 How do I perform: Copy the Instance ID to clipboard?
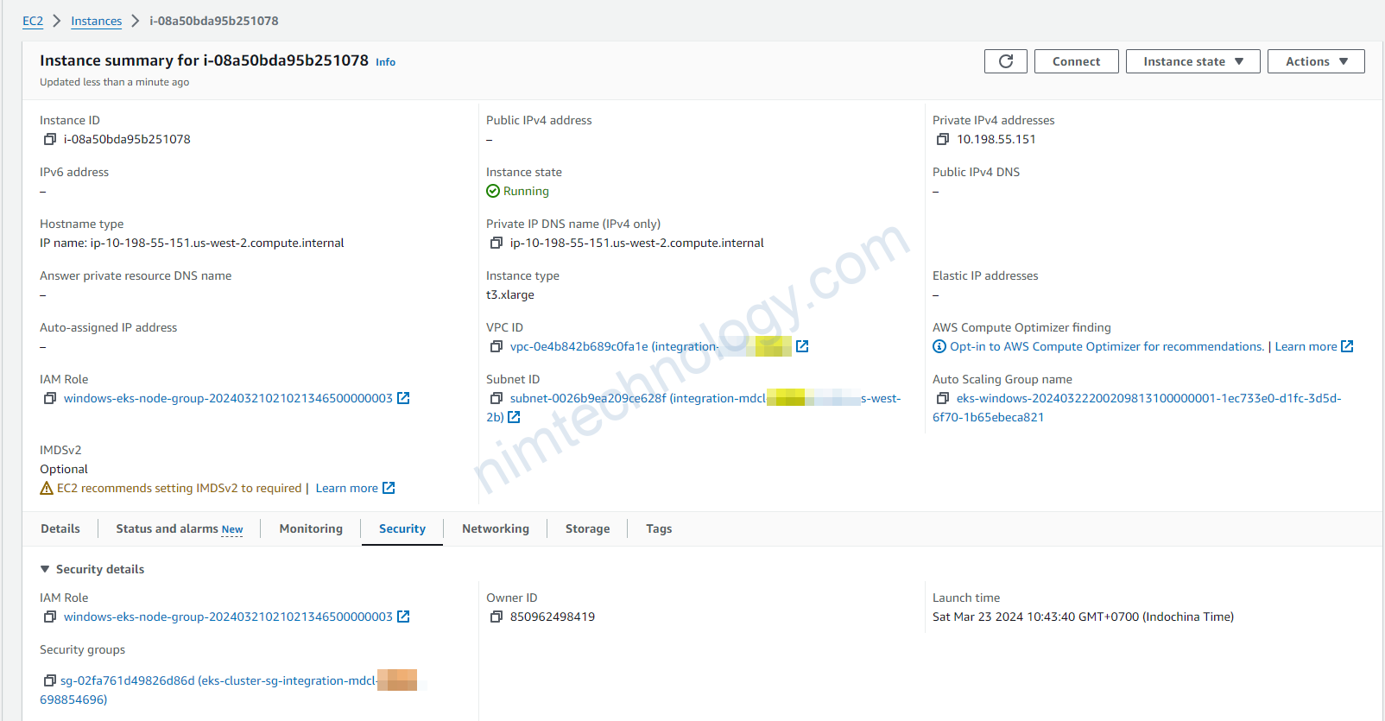pyautogui.click(x=50, y=139)
